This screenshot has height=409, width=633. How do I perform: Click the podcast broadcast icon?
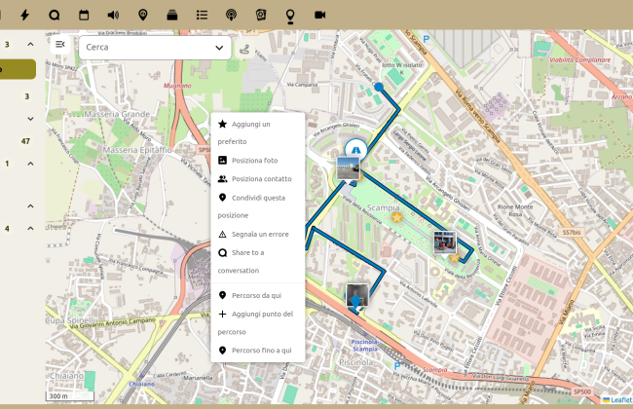(x=231, y=15)
